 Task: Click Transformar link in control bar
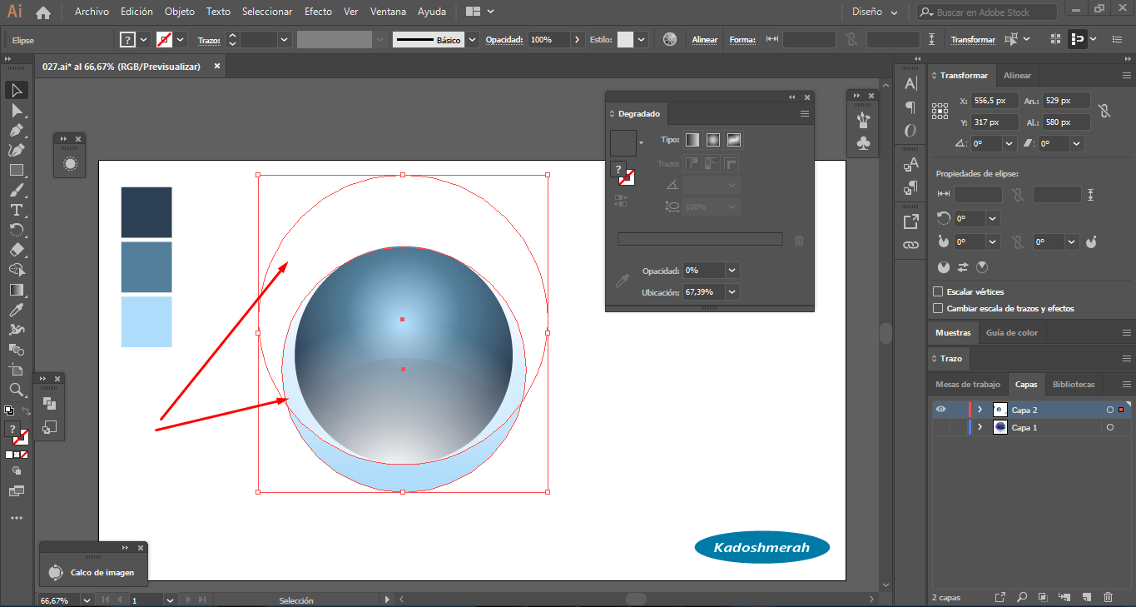click(973, 39)
